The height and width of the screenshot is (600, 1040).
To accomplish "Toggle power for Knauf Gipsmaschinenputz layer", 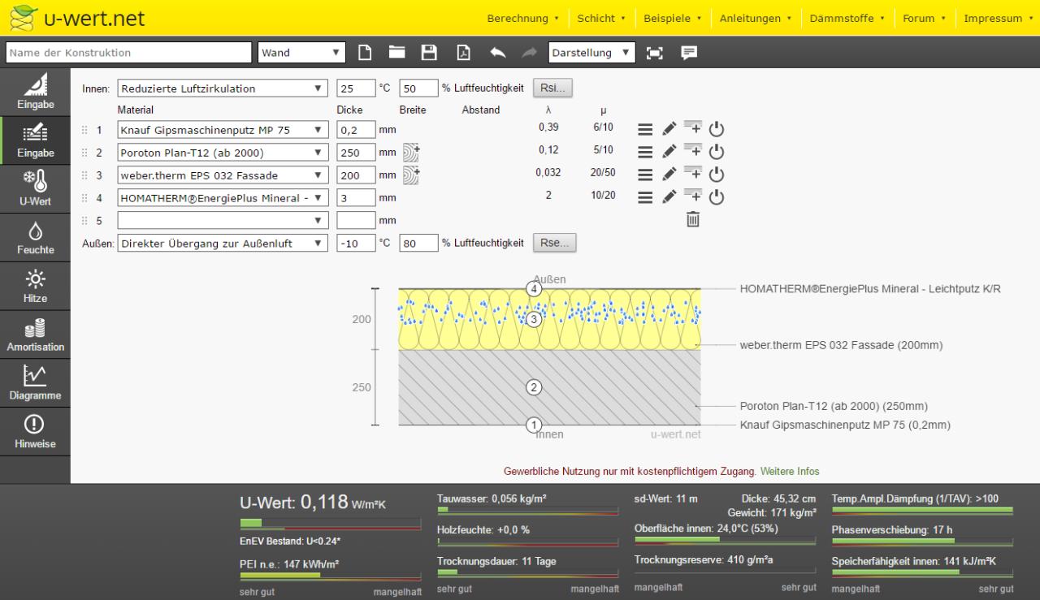I will (x=716, y=129).
